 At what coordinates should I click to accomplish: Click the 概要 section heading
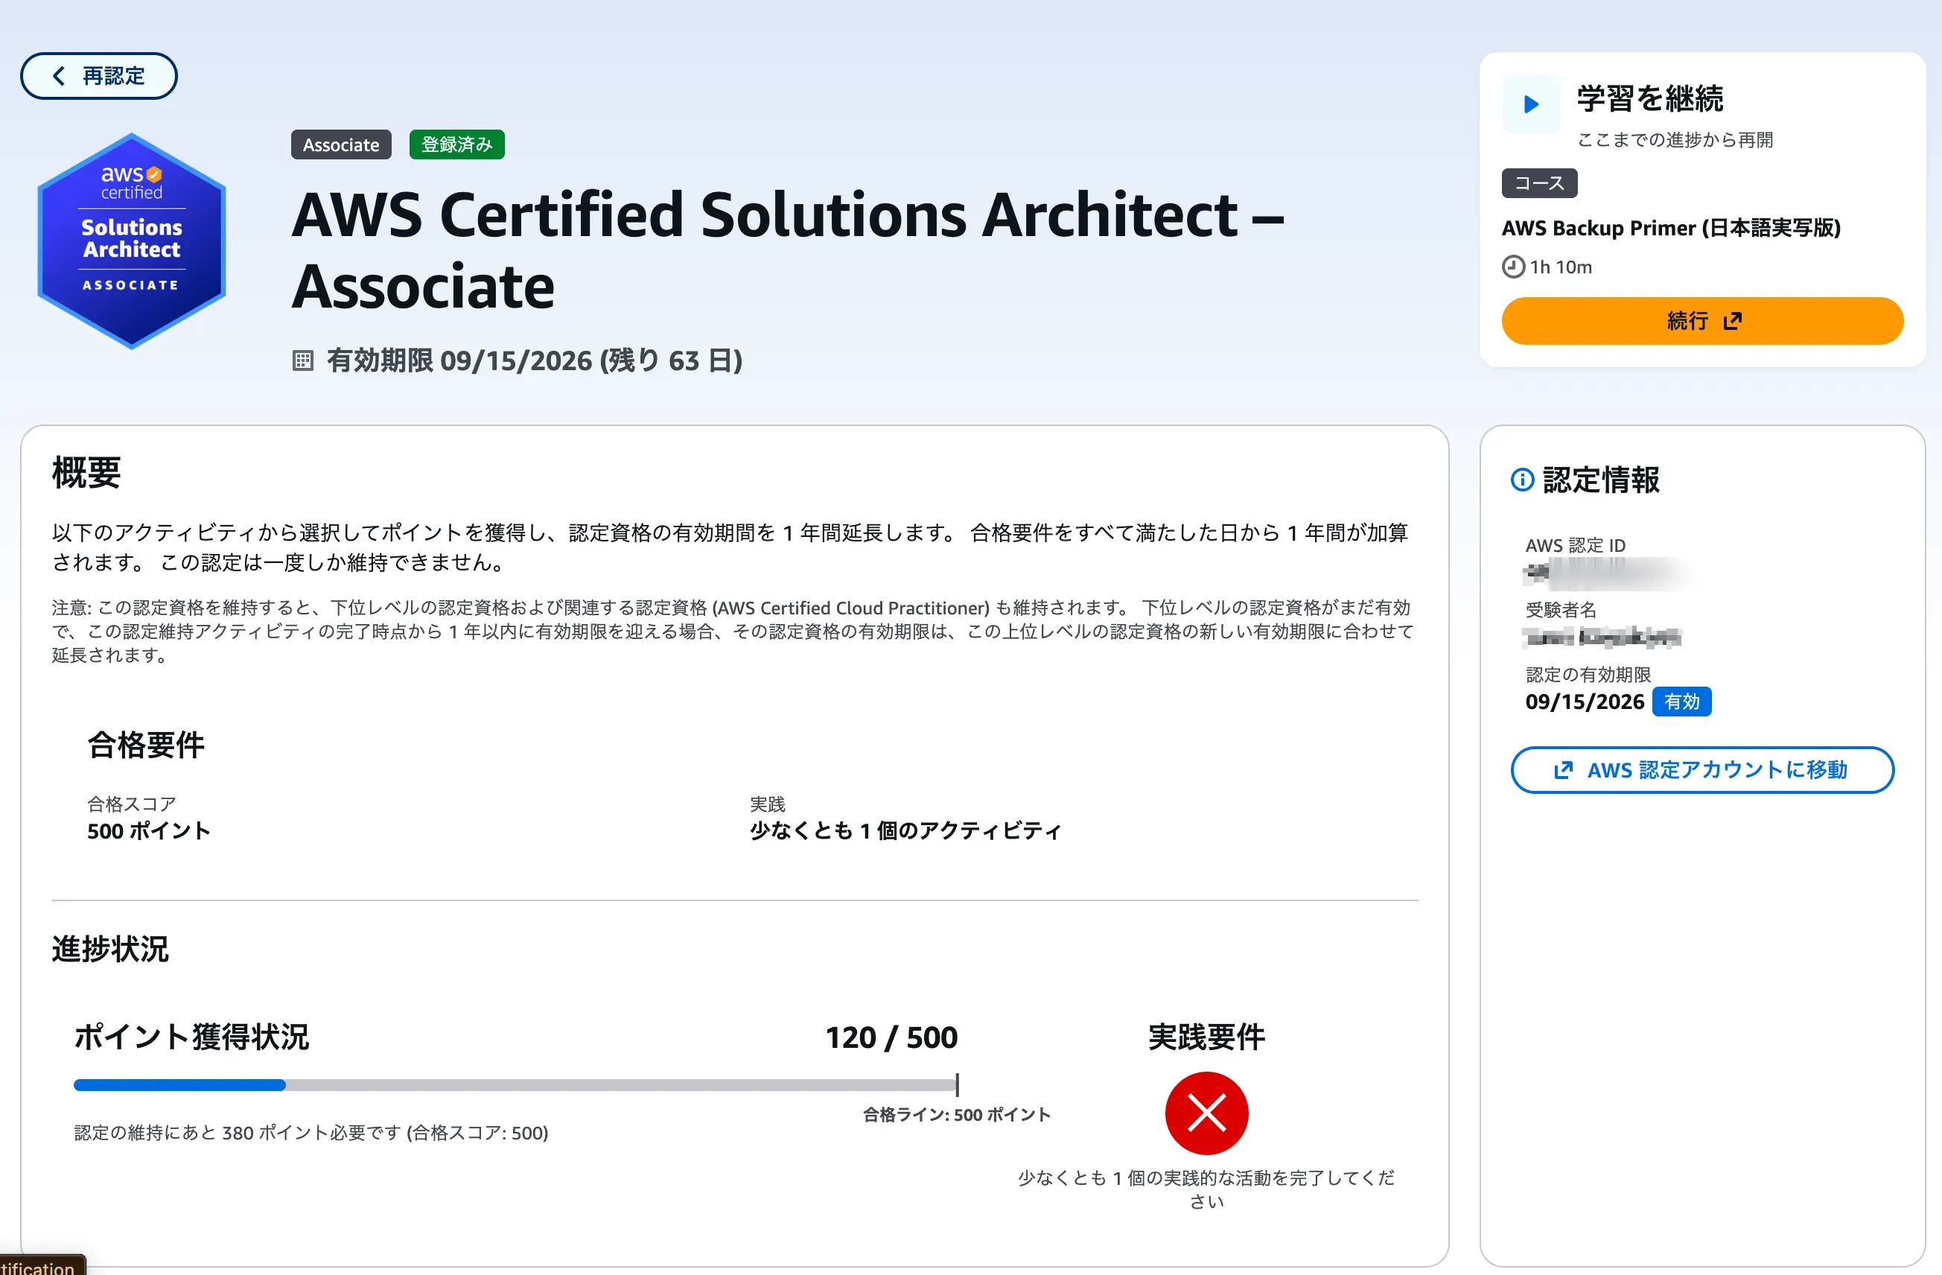click(x=86, y=473)
